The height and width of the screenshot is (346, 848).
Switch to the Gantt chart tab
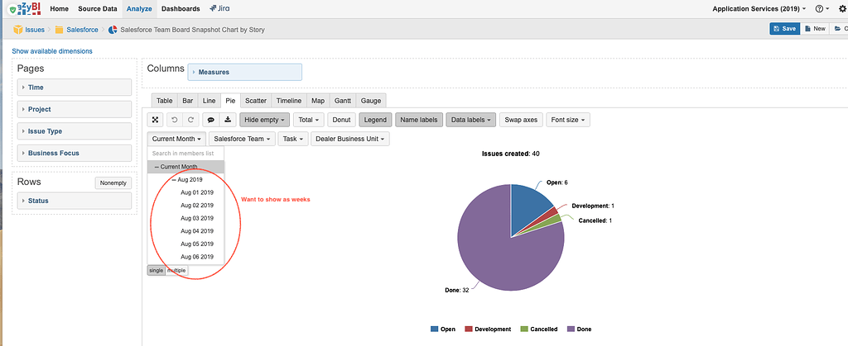pos(344,100)
